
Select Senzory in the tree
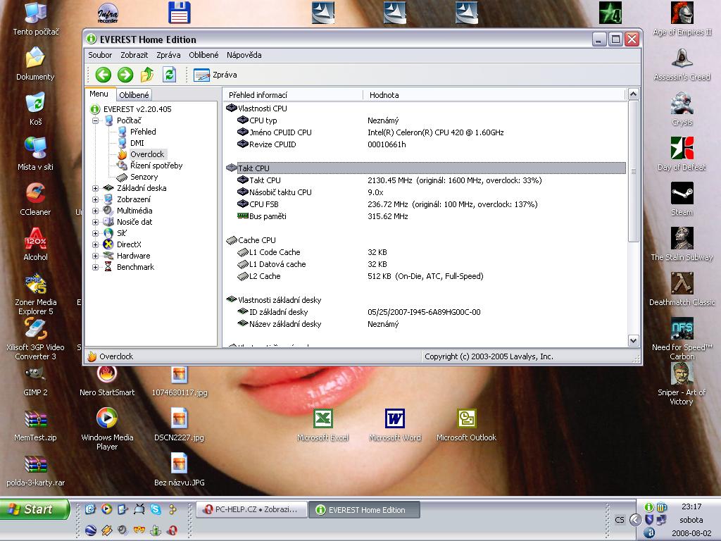(x=144, y=177)
